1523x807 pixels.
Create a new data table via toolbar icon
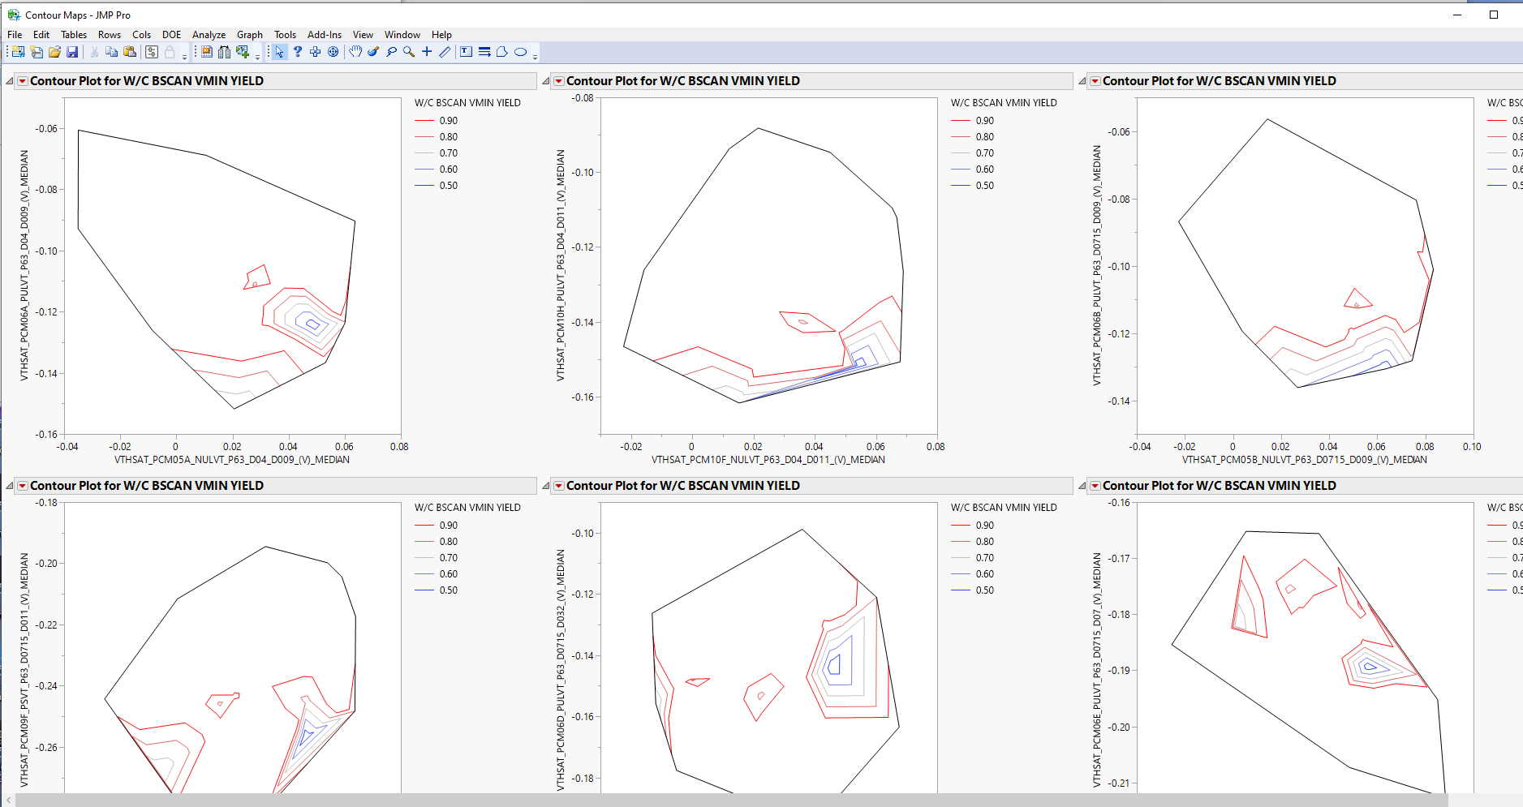(x=18, y=52)
